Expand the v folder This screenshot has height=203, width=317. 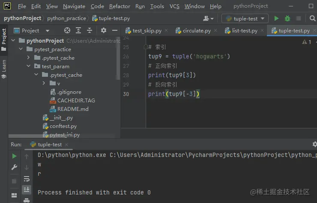(x=44, y=83)
